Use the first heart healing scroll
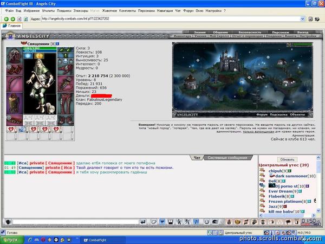This screenshot has height=244, width=325. pyautogui.click(x=11, y=130)
